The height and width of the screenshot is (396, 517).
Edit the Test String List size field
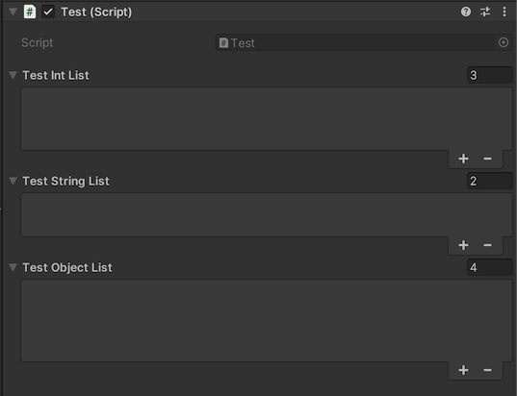pyautogui.click(x=490, y=181)
